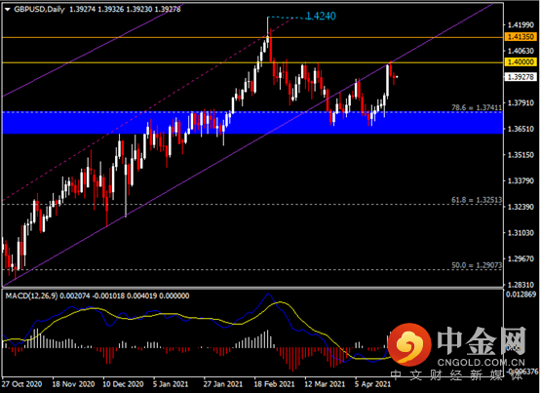Select the MACD(12,26,9) indicator label
This screenshot has height=393, width=540.
click(32, 295)
